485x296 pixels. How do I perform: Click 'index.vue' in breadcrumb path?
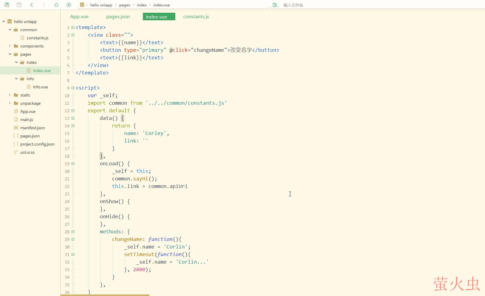(162, 5)
